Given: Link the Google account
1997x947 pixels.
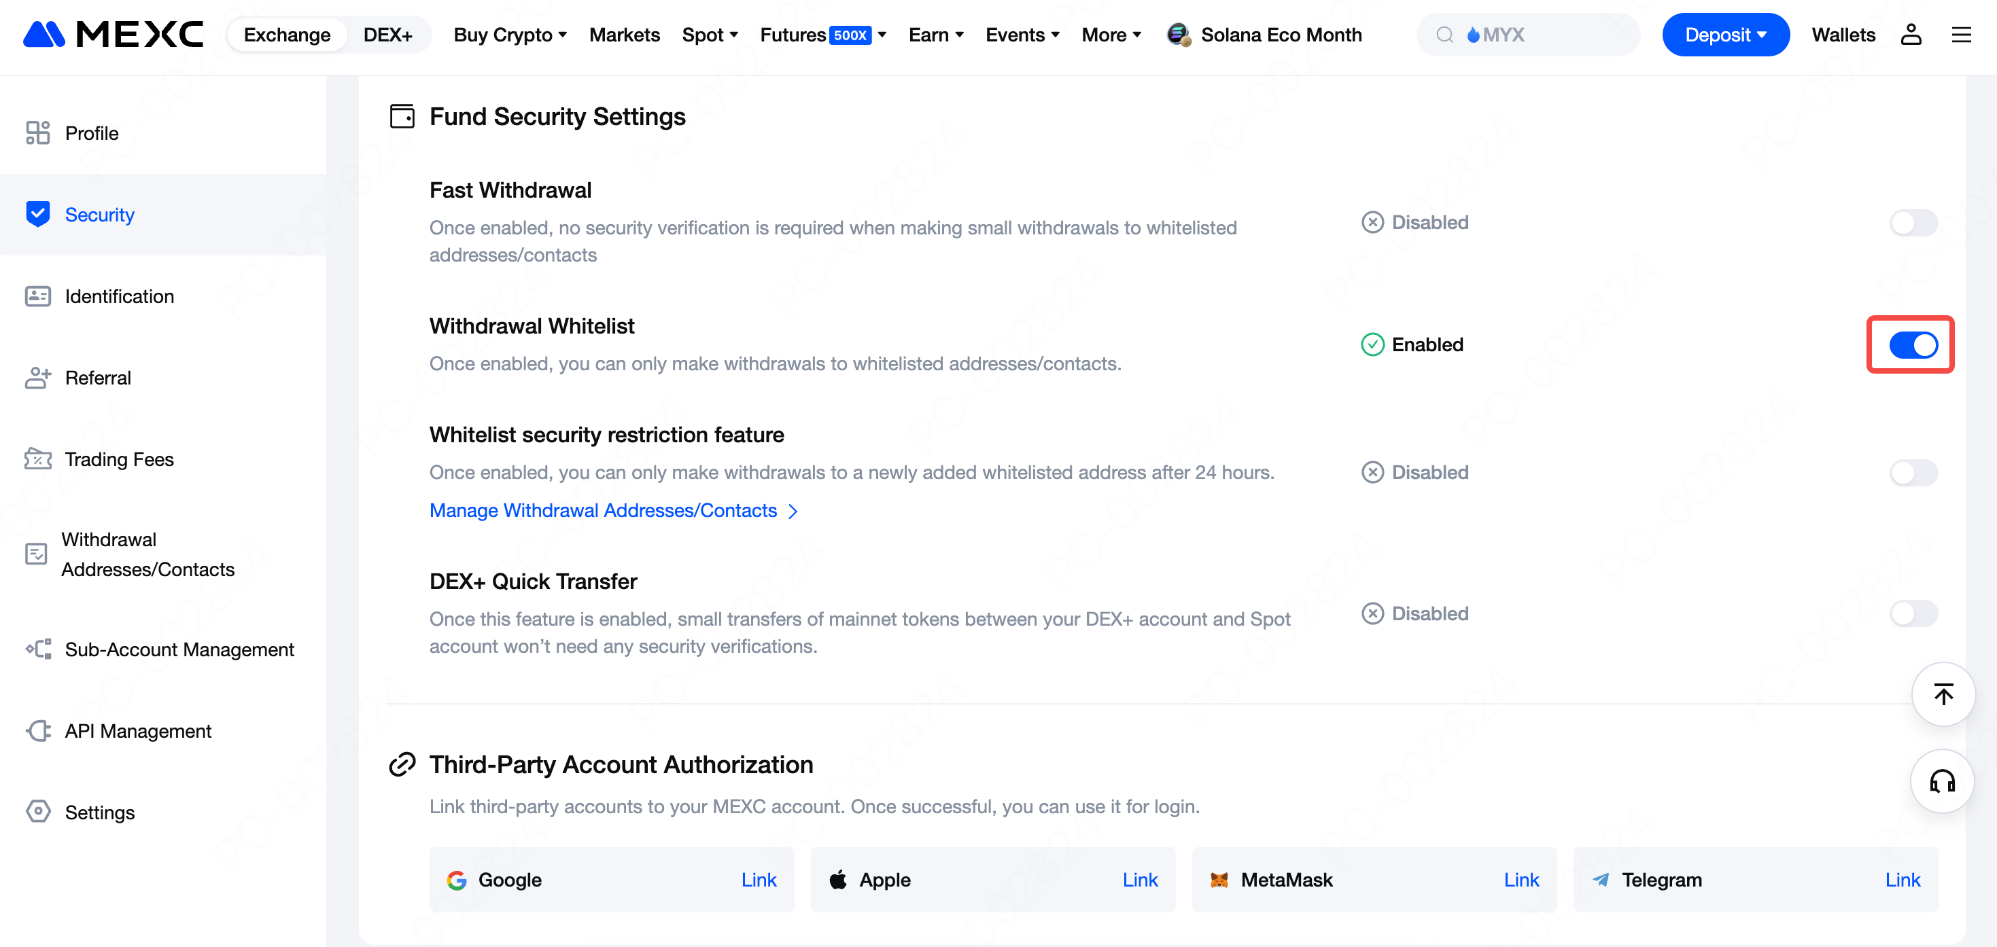Looking at the screenshot, I should (x=758, y=880).
